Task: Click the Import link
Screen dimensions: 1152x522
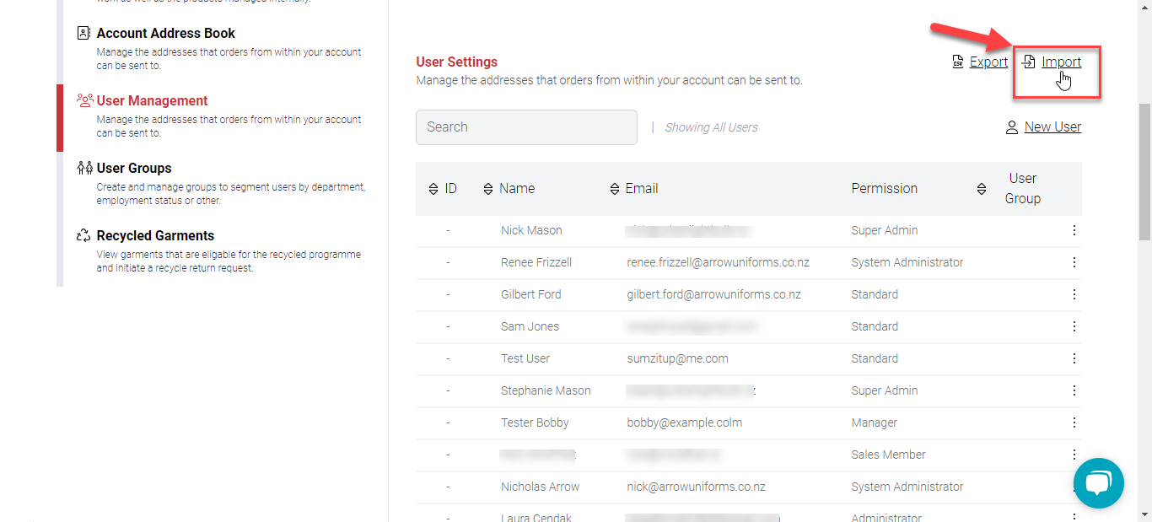Action: (x=1061, y=62)
